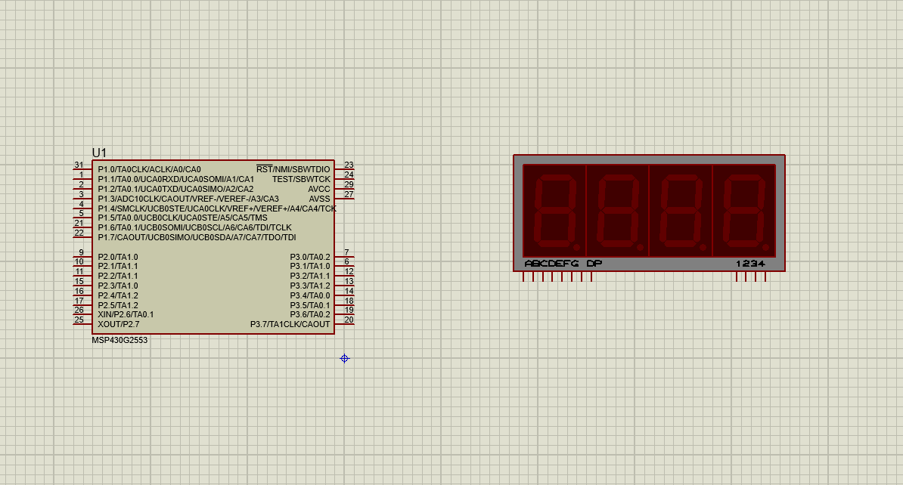This screenshot has width=903, height=485.
Task: Select the XIN/P2.6/TA0.1 pin label
Action: coord(126,314)
